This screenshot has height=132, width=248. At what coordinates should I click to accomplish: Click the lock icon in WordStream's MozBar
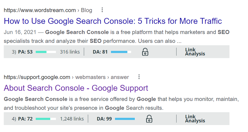[x=145, y=52]
